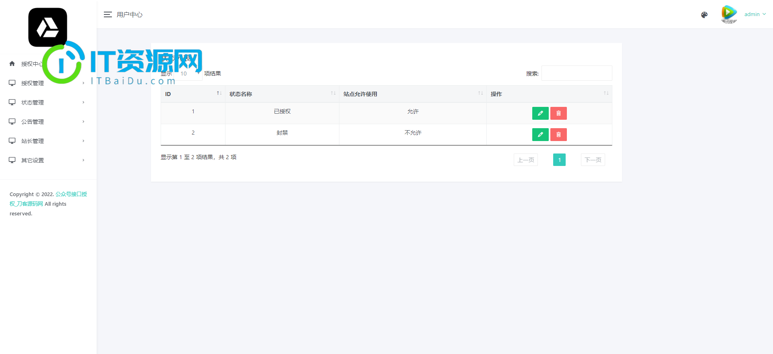Expand the chevron next to 其它设置

(83, 160)
